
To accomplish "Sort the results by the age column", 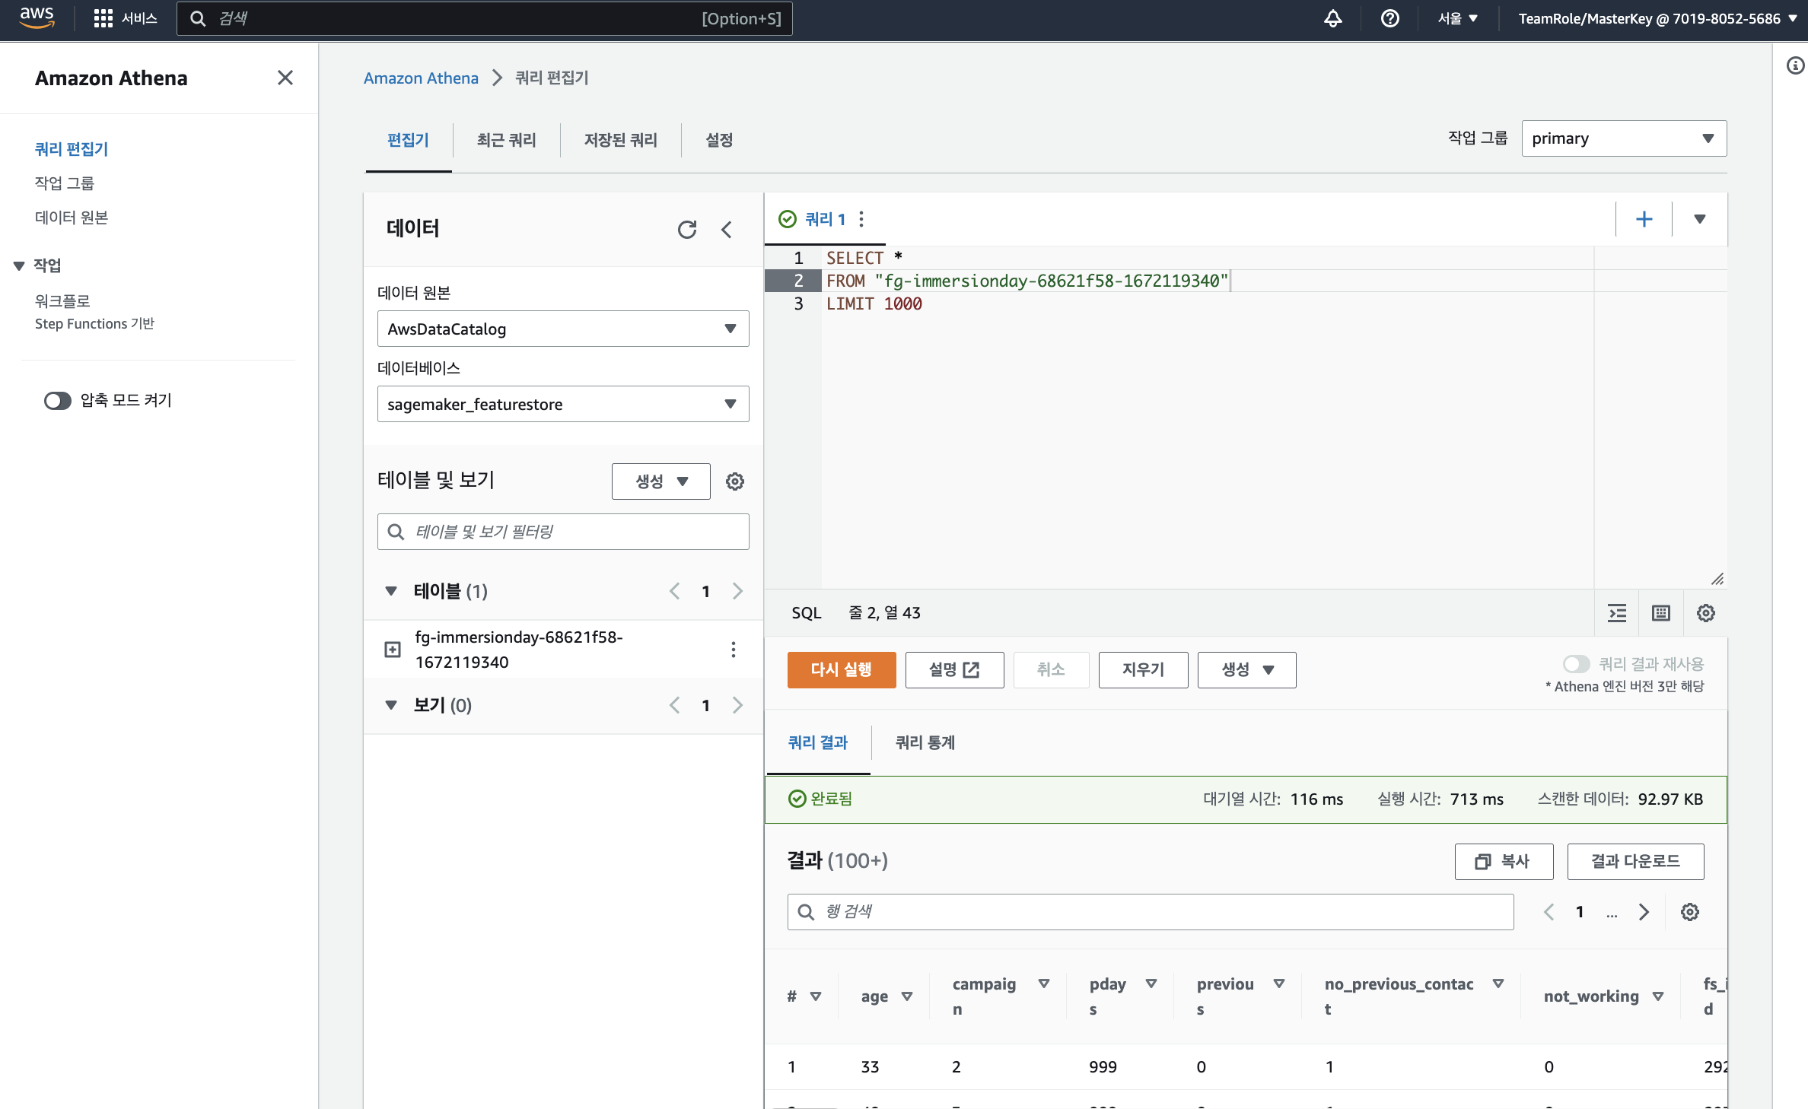I will (907, 996).
